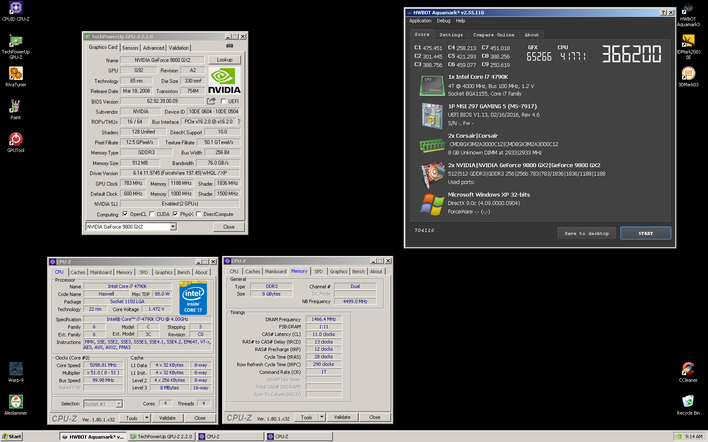Toggle the DirectCompute checkbox
Image resolution: width=708 pixels, height=442 pixels.
coord(198,214)
